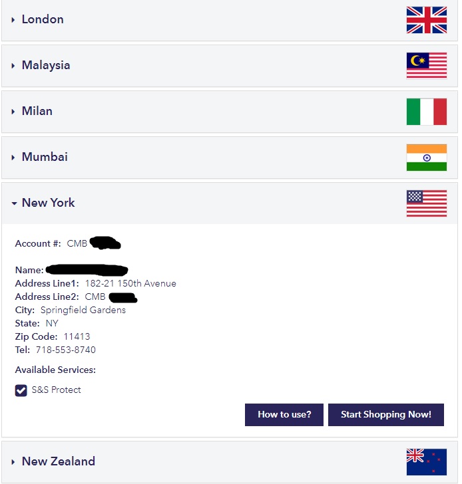Click the 182-21 150th Avenue address text
This screenshot has height=484, width=462.
coord(130,283)
